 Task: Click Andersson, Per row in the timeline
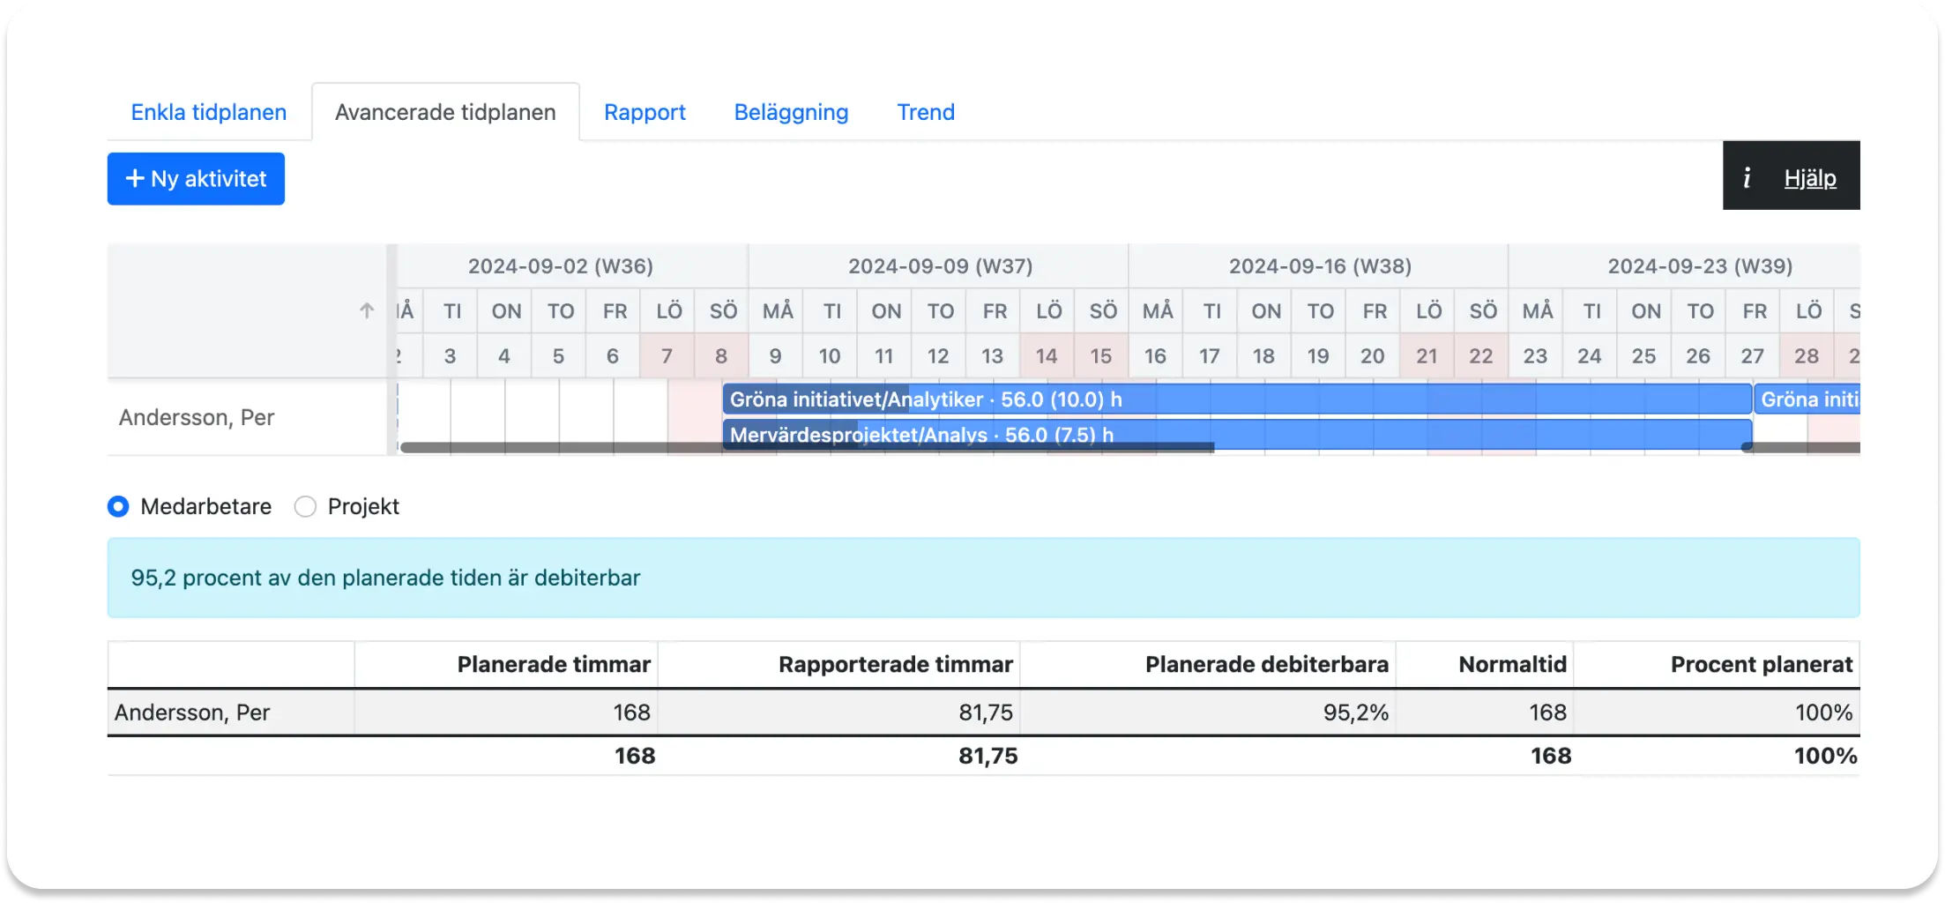click(197, 417)
